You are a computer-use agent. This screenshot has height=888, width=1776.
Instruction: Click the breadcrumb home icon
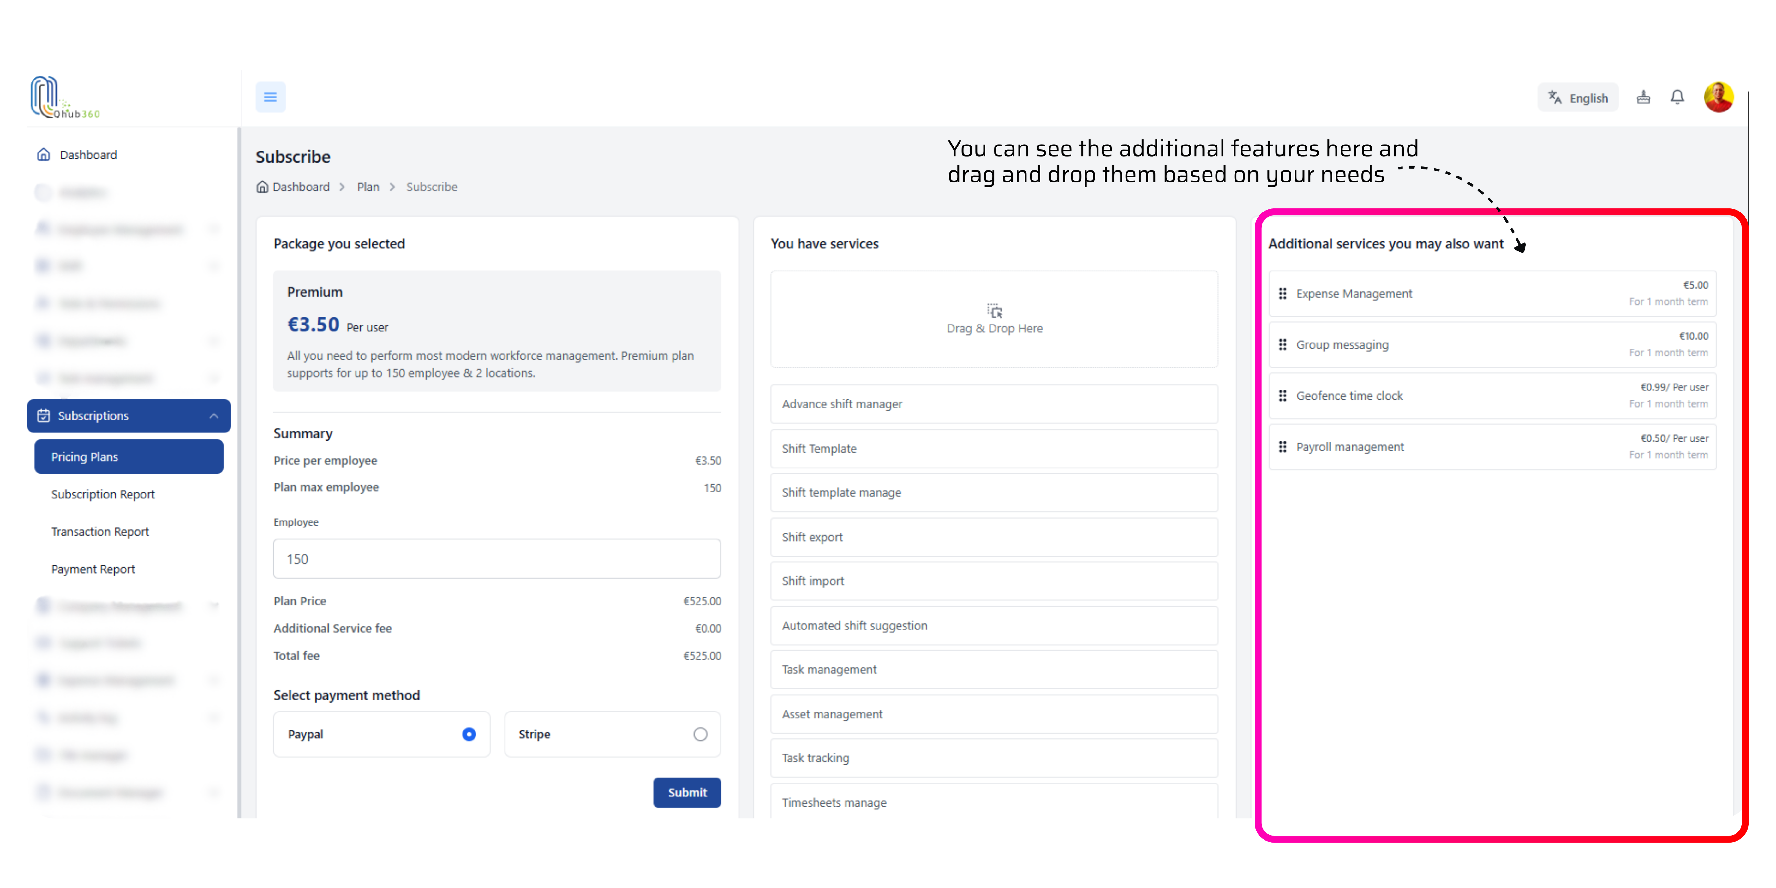pos(262,187)
